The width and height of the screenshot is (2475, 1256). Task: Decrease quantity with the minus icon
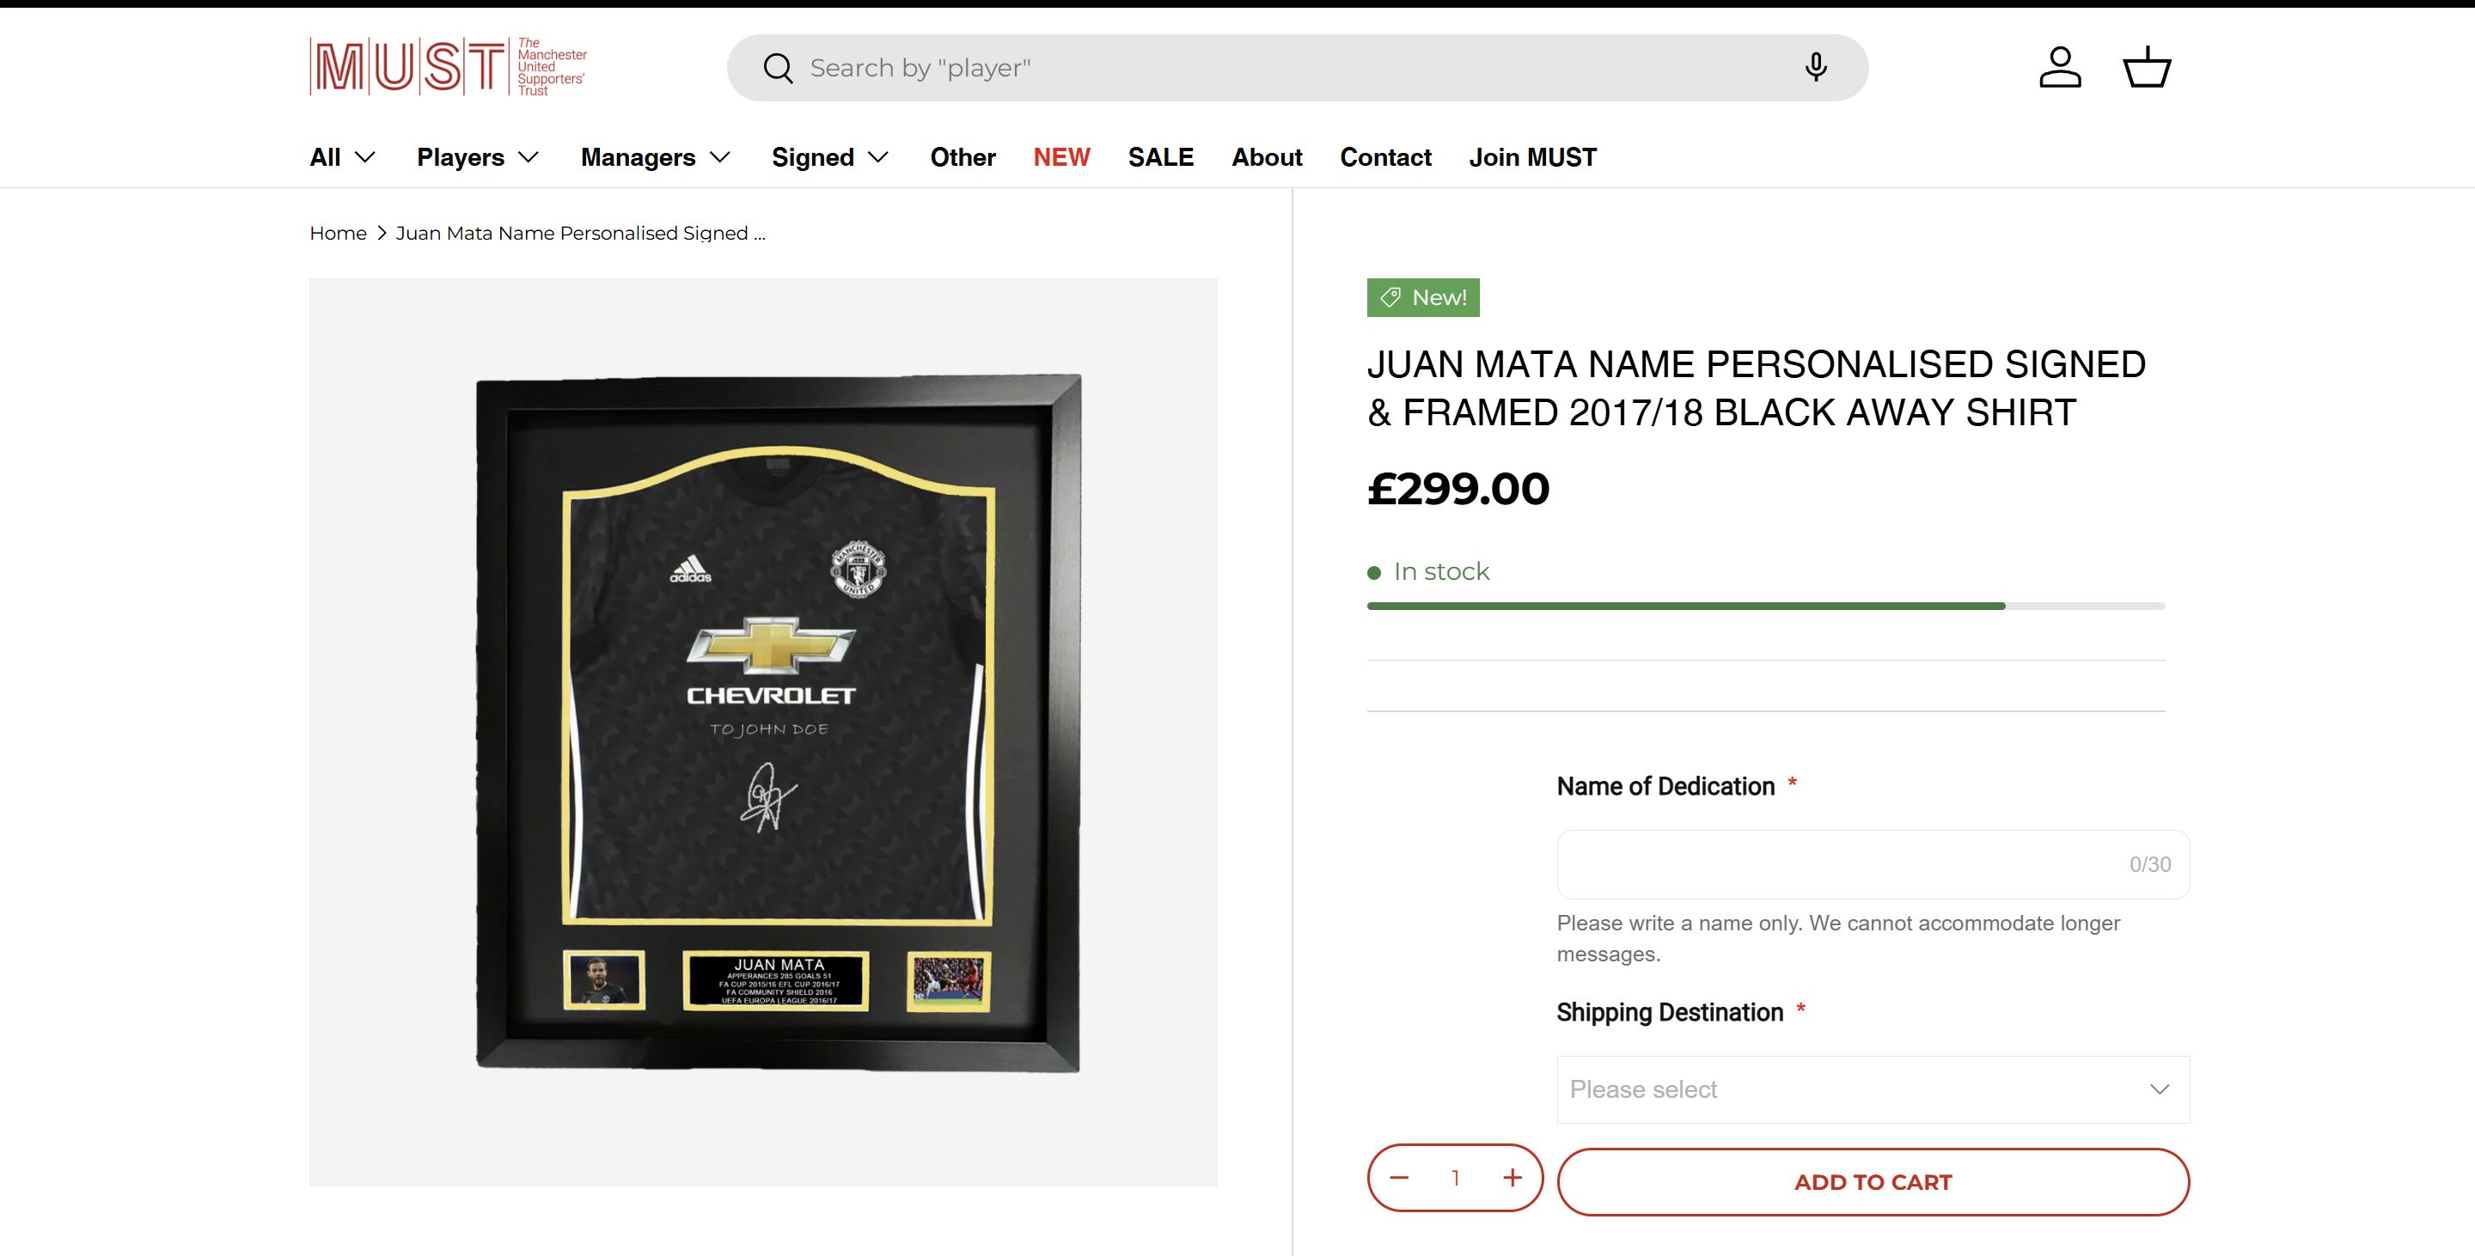pyautogui.click(x=1399, y=1177)
